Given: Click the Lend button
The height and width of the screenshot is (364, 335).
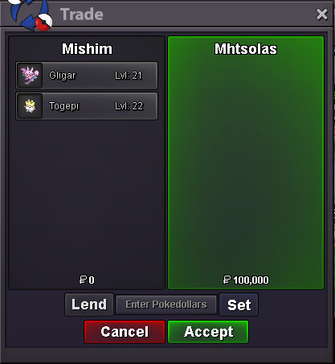Looking at the screenshot, I should tap(89, 305).
